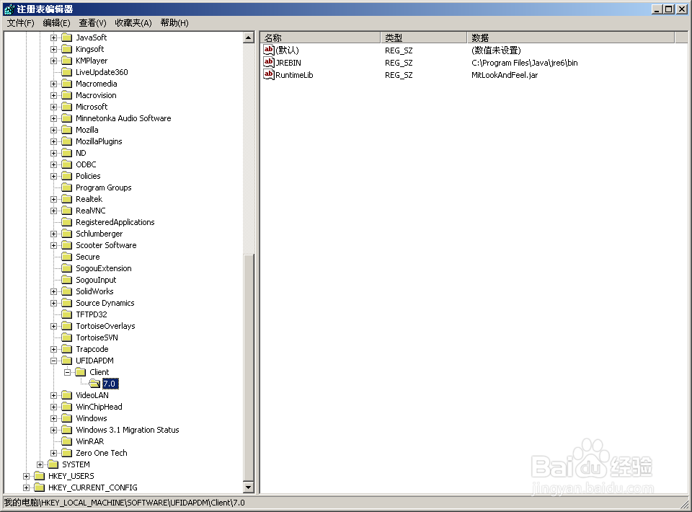Click the status bar registry path
Screen dimensions: 692x512
point(125,503)
